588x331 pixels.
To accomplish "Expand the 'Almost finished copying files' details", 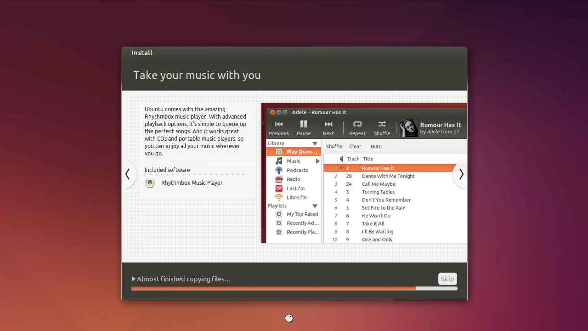I will 134,279.
